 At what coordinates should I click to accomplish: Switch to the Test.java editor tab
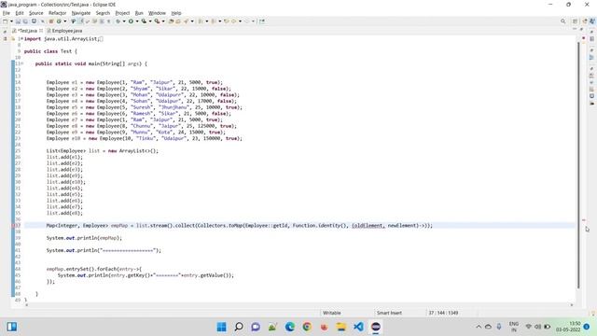(x=27, y=31)
